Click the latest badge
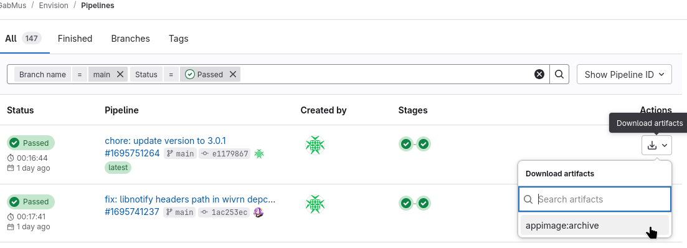The width and height of the screenshot is (687, 248). click(118, 168)
